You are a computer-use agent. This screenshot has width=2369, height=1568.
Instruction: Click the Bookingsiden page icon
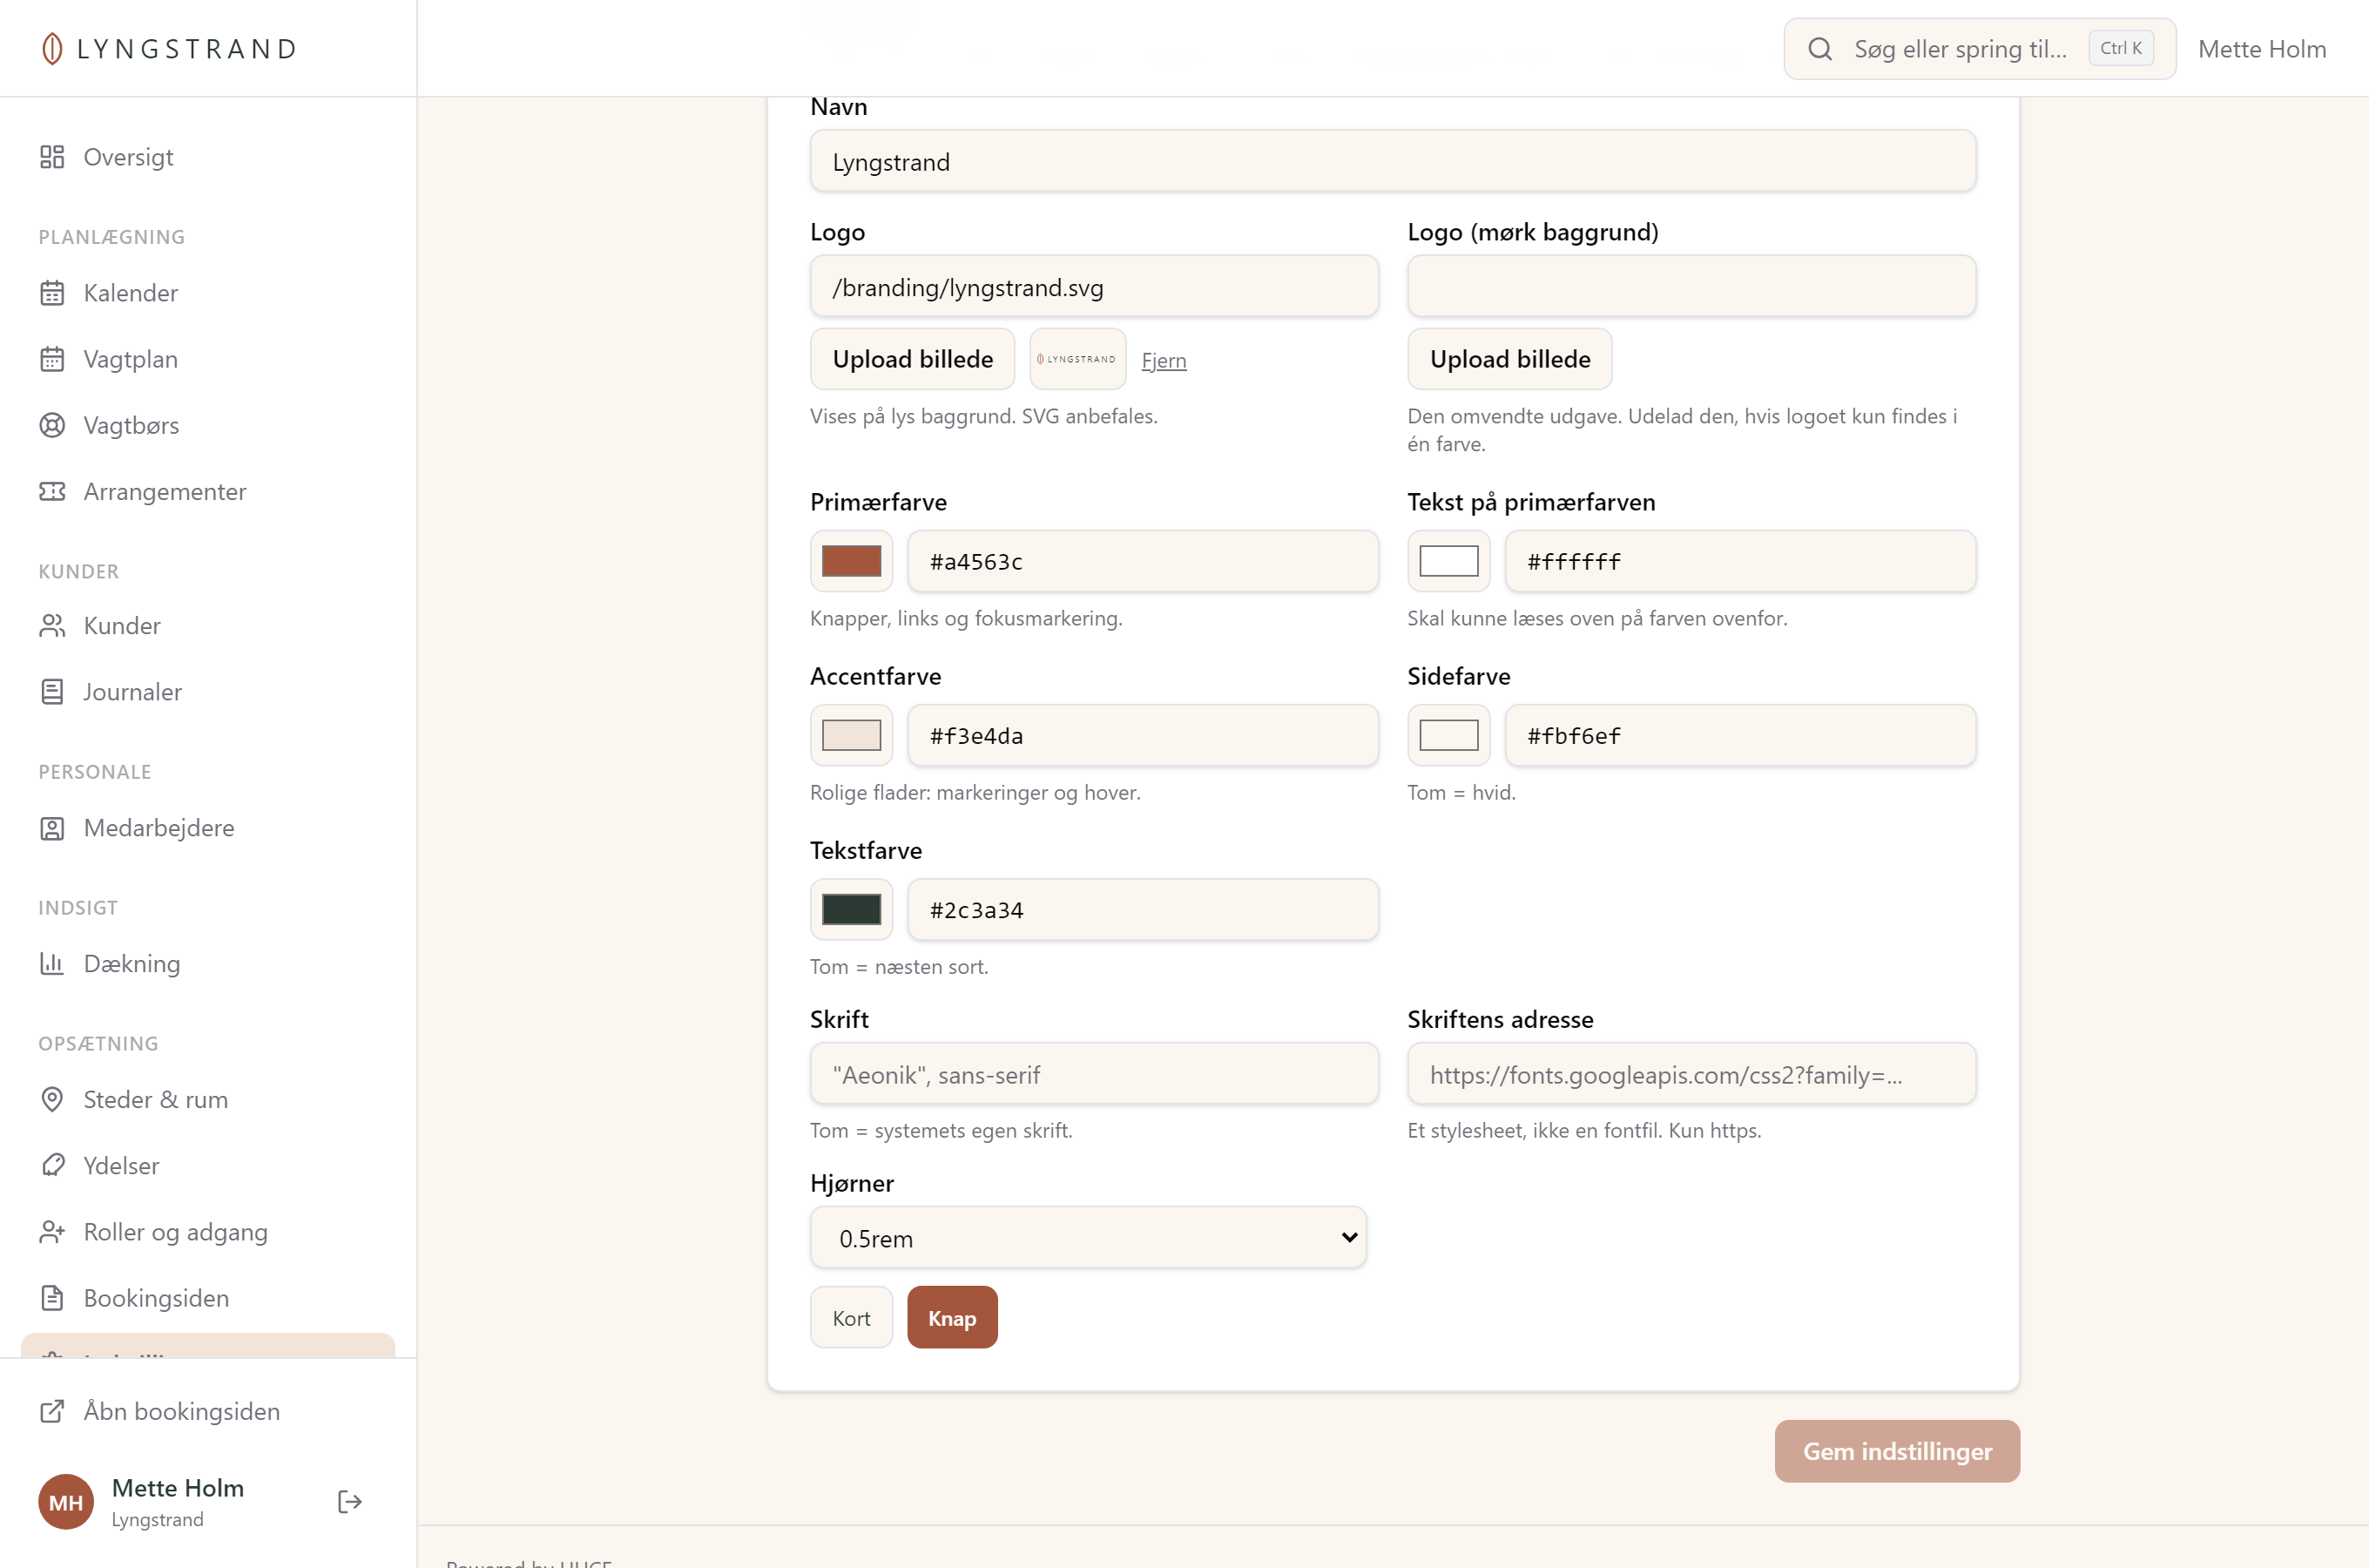click(52, 1298)
